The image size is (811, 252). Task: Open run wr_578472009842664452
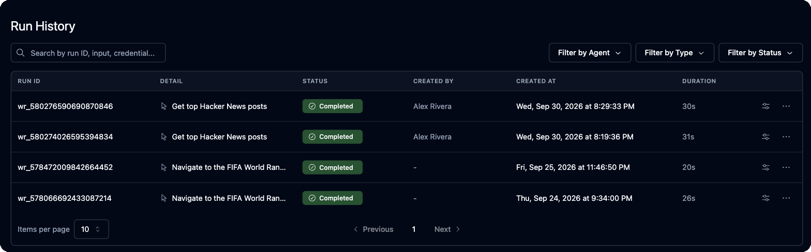pos(65,167)
